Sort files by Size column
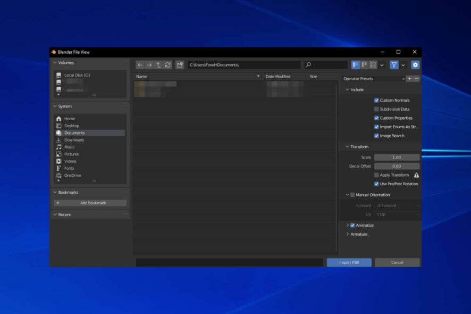 point(322,77)
